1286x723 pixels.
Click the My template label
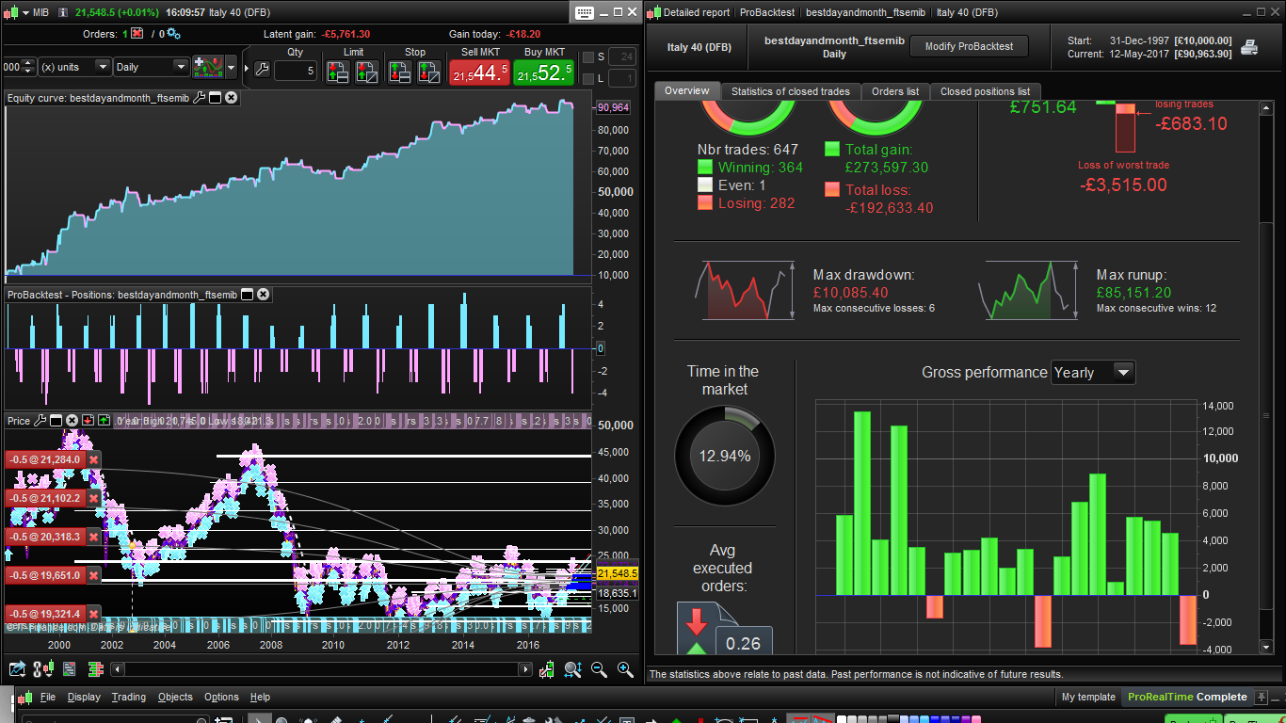coord(1088,697)
